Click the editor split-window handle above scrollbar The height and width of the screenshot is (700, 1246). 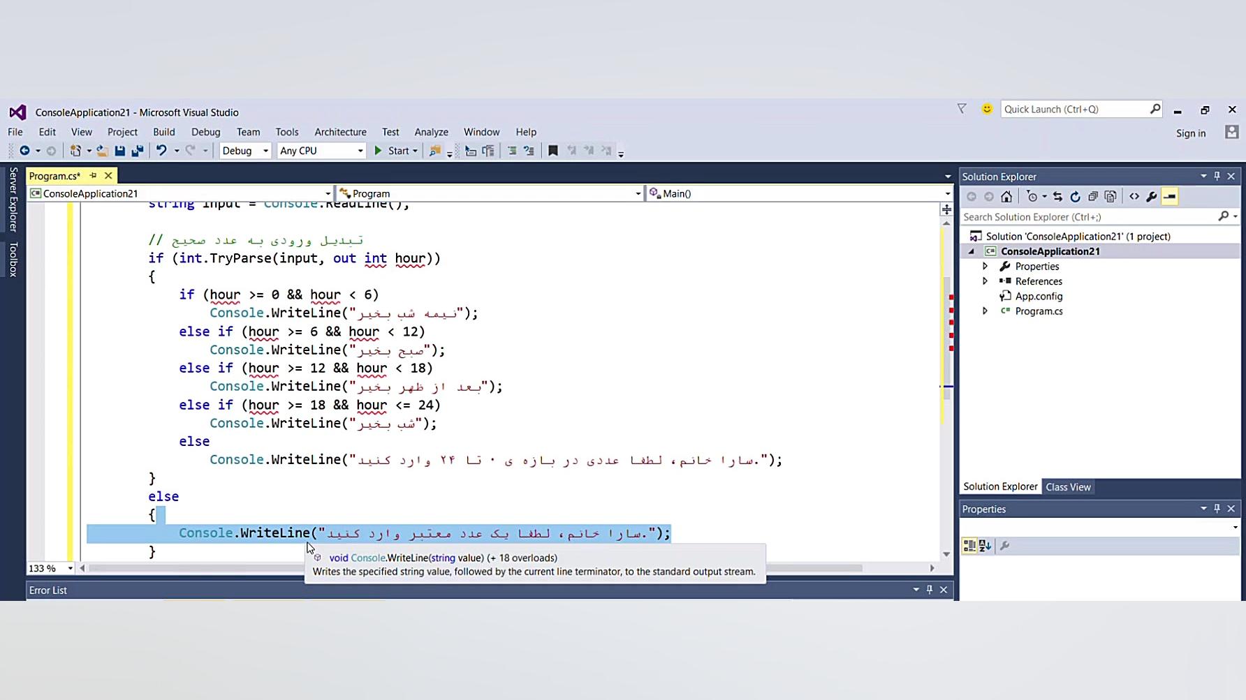946,209
